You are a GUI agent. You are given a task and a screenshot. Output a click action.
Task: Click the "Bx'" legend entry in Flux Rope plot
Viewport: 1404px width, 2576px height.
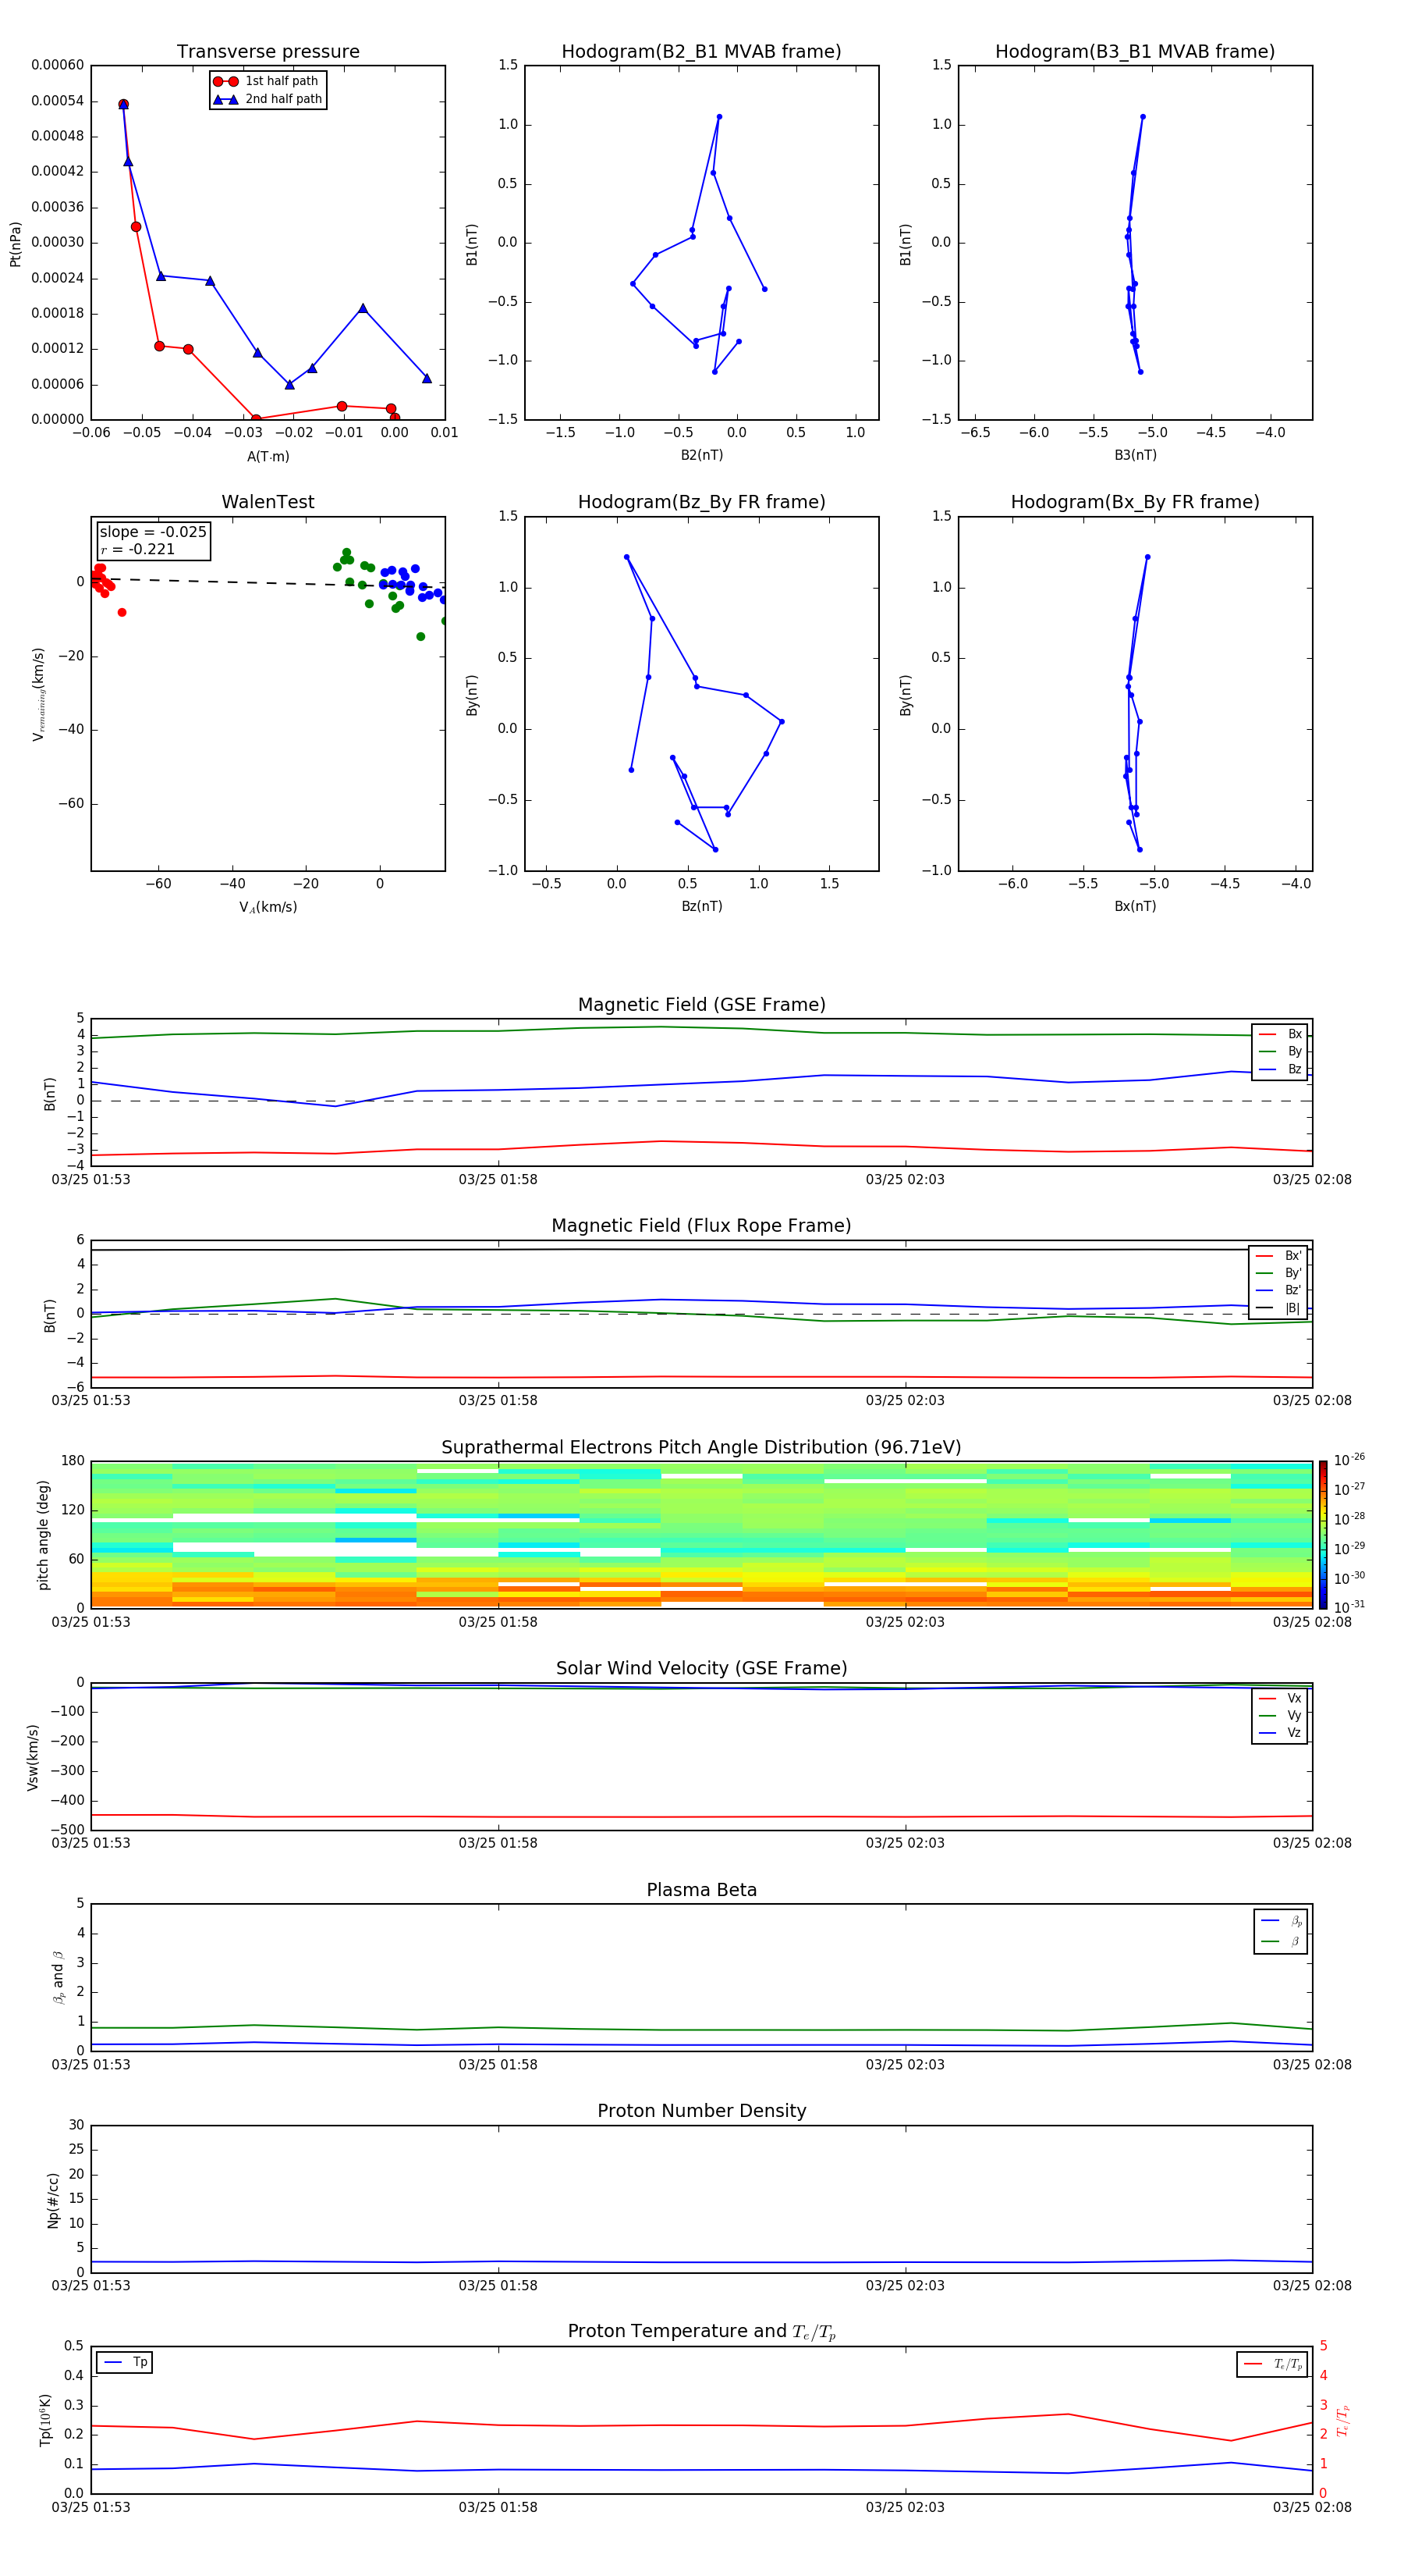[1279, 1256]
